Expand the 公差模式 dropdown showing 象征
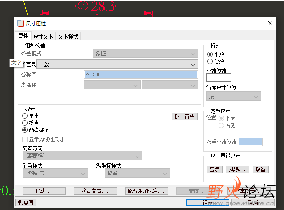Image resolution: width=284 pixels, height=210 pixels. click(146, 54)
